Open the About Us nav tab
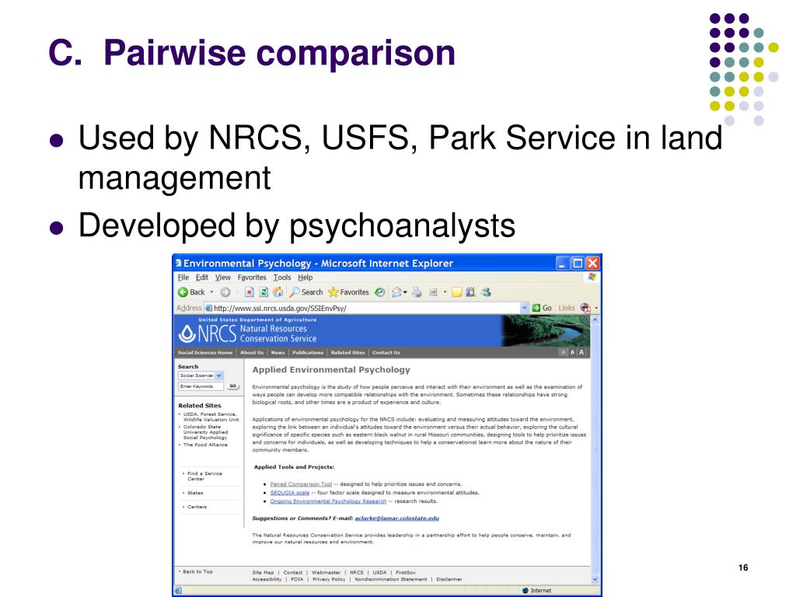 (x=252, y=352)
